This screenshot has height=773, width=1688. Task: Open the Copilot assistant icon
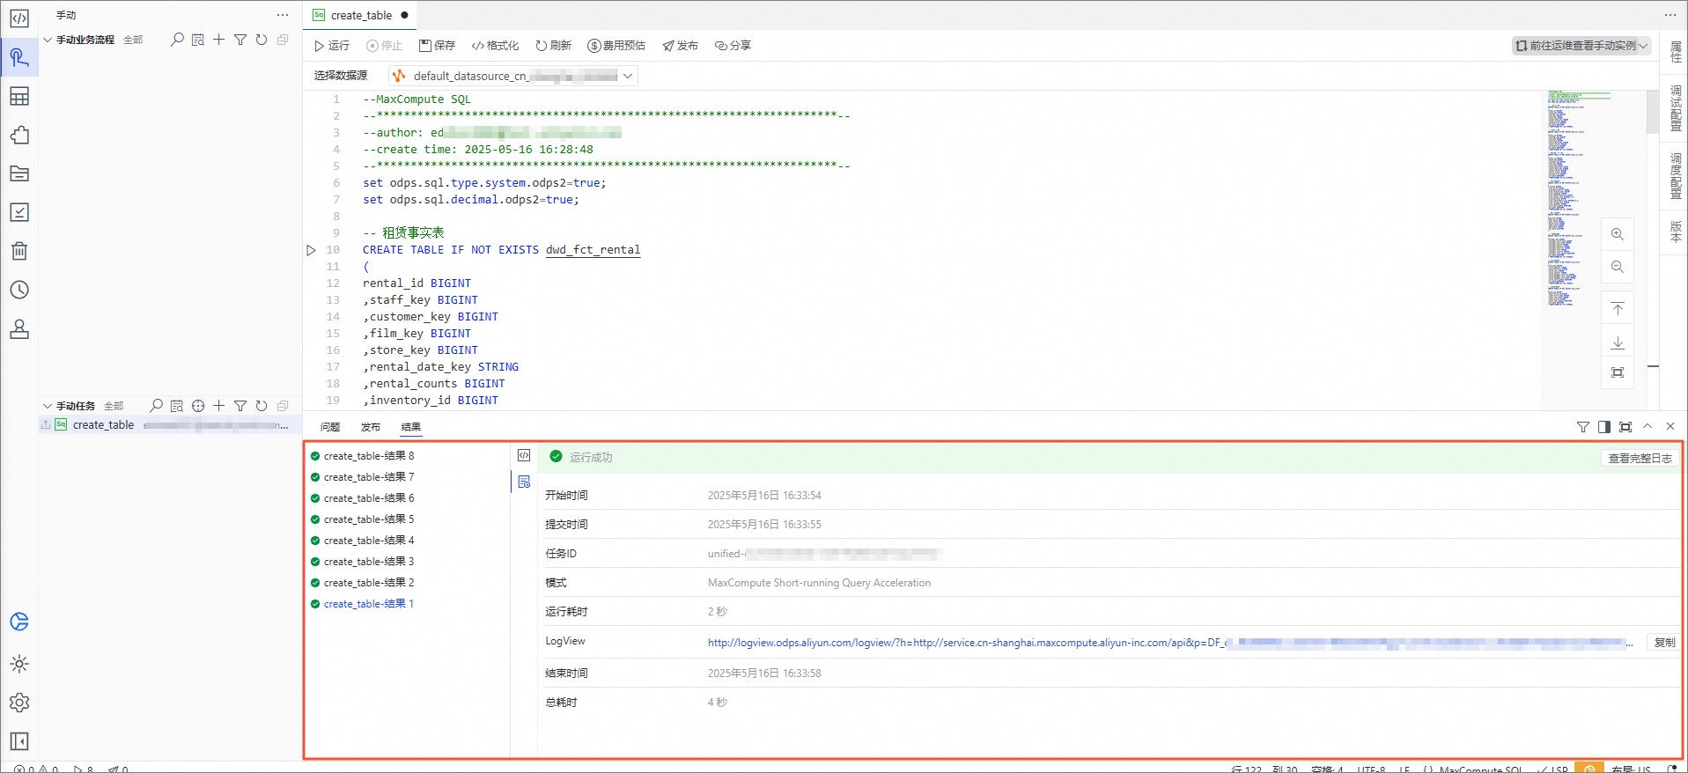click(19, 622)
